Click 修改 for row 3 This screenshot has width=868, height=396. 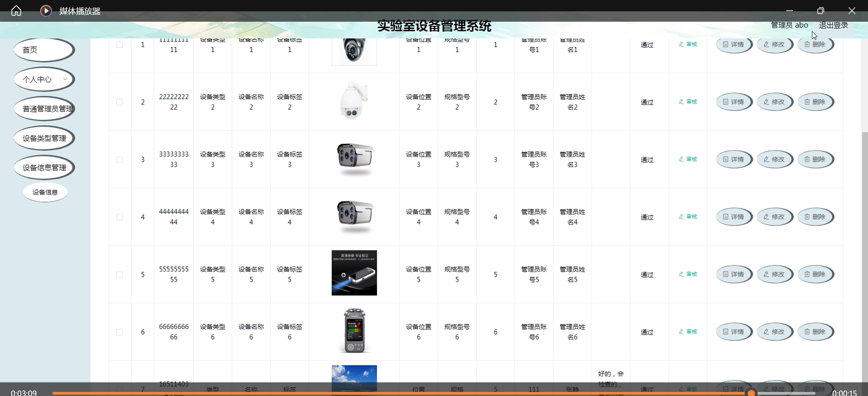[x=775, y=159]
